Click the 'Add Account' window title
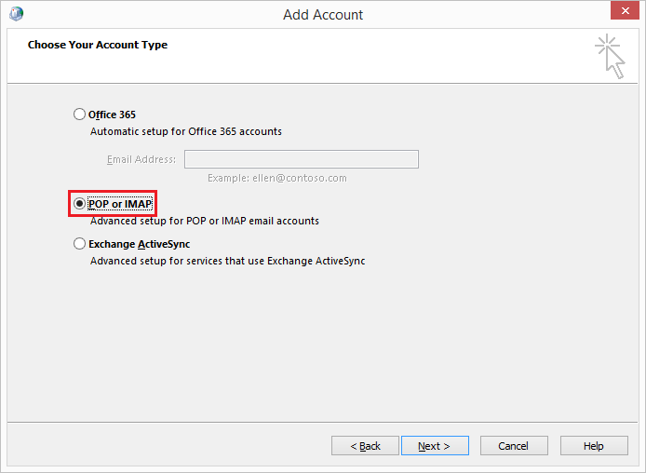646x473 pixels. pos(323,14)
